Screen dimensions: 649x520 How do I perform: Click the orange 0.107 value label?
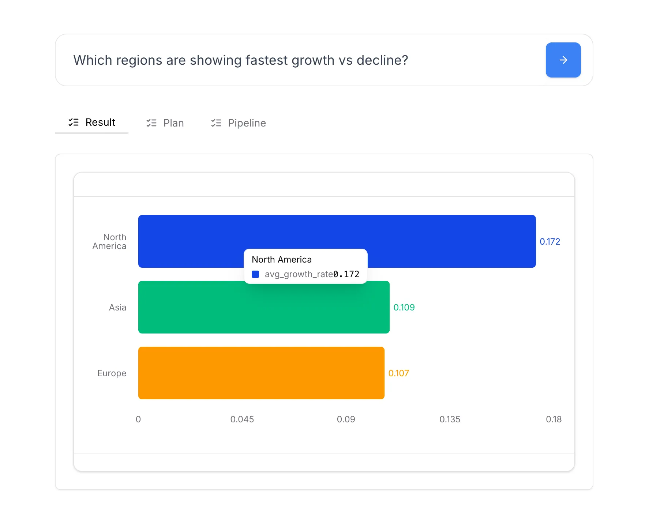(398, 373)
